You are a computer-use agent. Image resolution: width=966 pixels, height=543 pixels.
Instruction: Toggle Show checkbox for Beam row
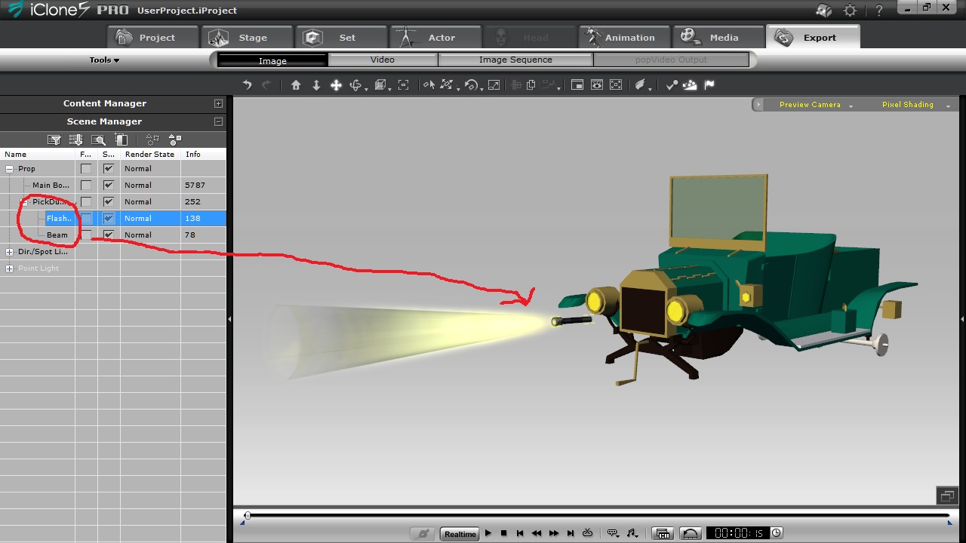[109, 235]
